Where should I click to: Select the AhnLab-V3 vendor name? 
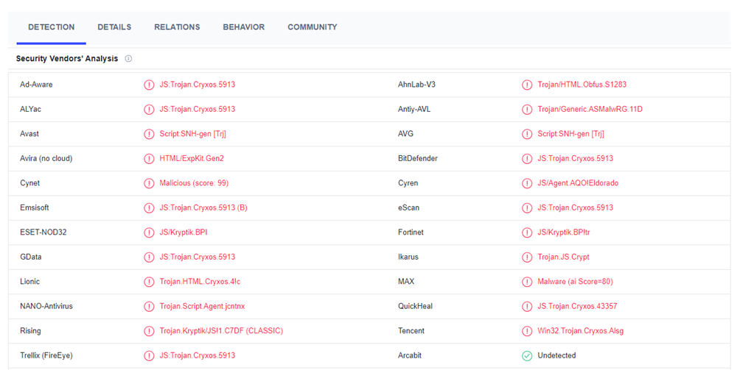(416, 85)
